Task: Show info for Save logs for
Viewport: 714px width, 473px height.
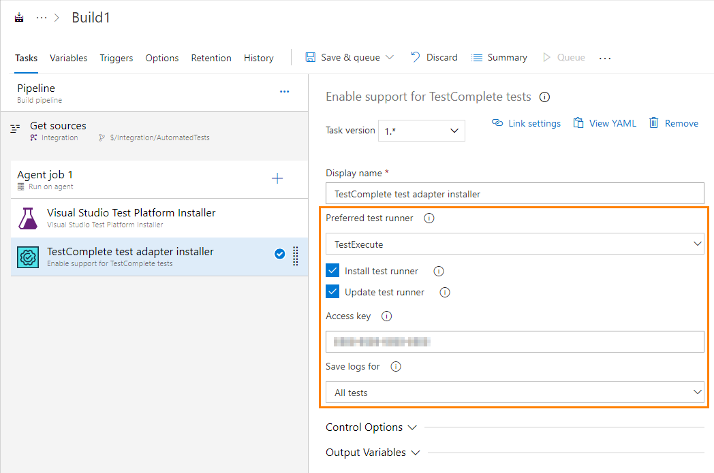Action: pyautogui.click(x=396, y=367)
